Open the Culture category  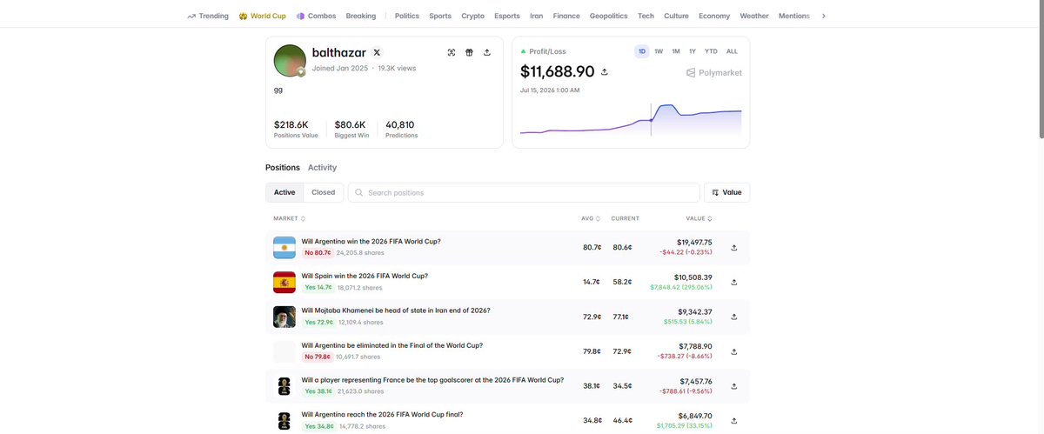coord(676,16)
